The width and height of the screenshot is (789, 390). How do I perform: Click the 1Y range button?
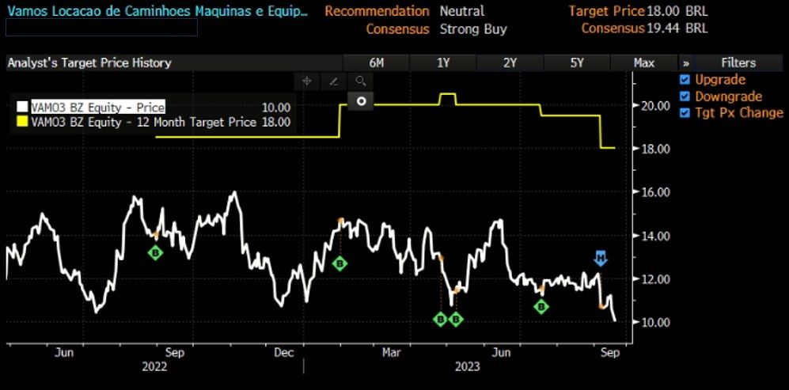tap(444, 62)
